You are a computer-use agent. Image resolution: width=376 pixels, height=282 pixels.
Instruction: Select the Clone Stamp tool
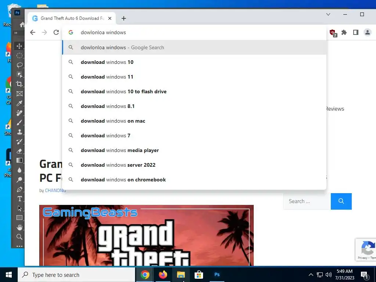(19, 132)
